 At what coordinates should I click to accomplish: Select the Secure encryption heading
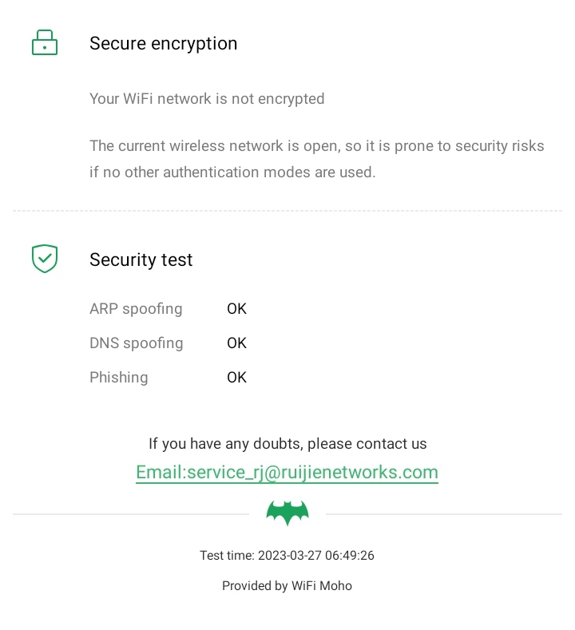click(x=163, y=43)
